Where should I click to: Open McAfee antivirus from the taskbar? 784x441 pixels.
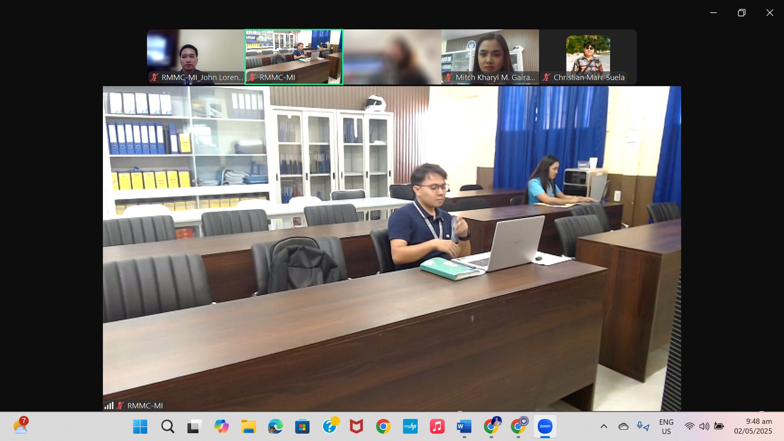[x=356, y=427]
